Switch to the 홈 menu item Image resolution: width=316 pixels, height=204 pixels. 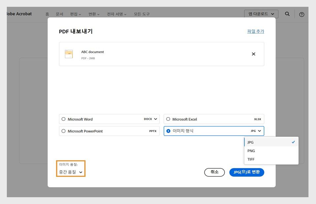click(47, 14)
